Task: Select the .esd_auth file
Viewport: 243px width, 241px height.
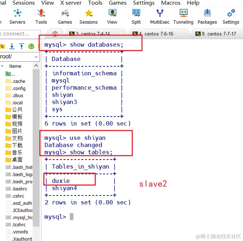Action: pos(19,203)
